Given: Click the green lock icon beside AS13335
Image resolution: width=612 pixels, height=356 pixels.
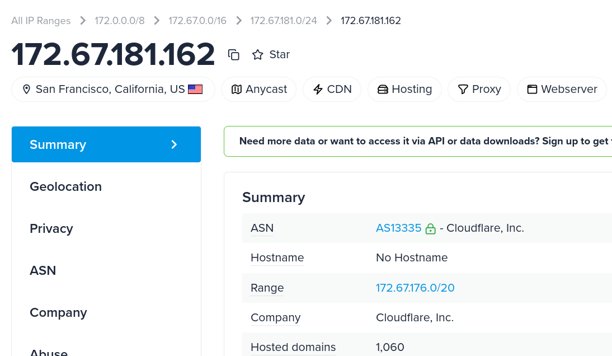Looking at the screenshot, I should (x=430, y=228).
